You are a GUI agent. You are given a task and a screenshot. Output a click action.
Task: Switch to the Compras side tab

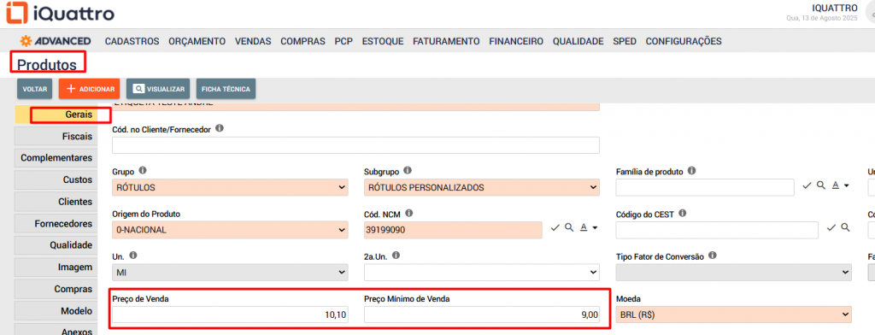tap(56, 289)
